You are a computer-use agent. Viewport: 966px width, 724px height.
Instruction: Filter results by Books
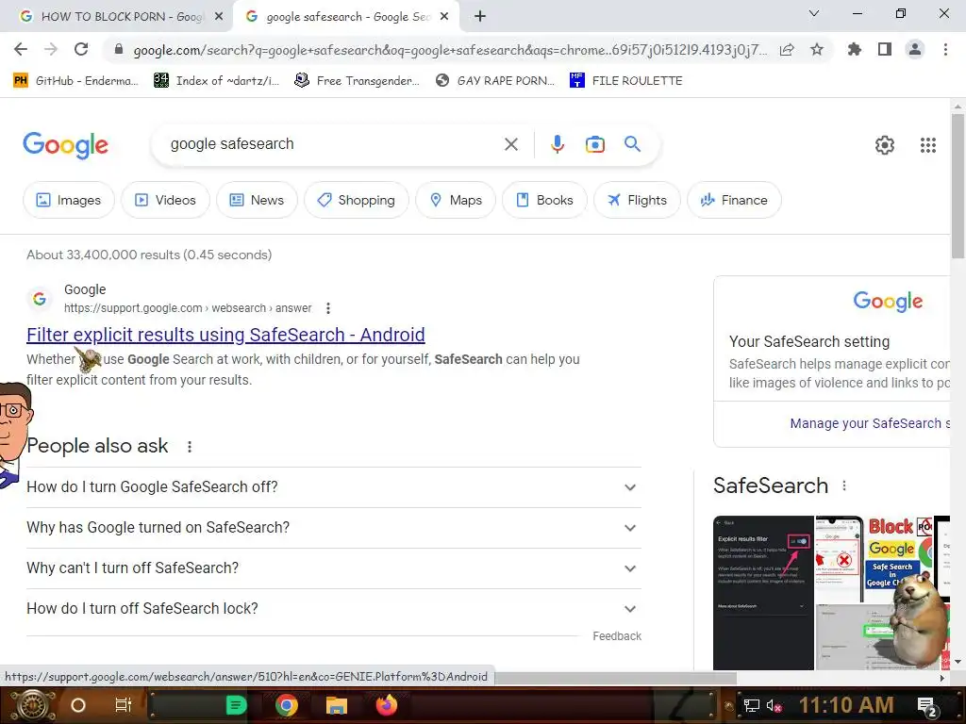(x=544, y=200)
